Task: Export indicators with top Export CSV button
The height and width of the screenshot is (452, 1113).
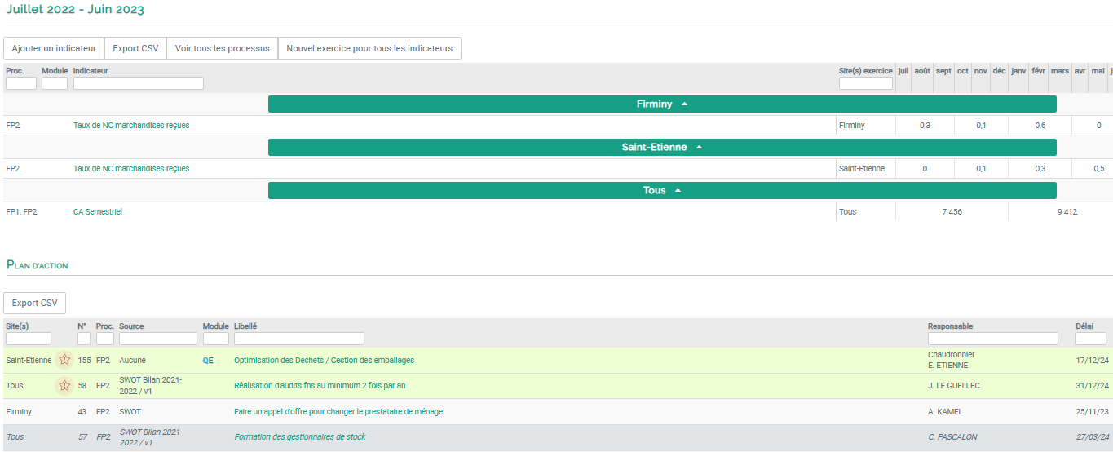Action: [135, 48]
